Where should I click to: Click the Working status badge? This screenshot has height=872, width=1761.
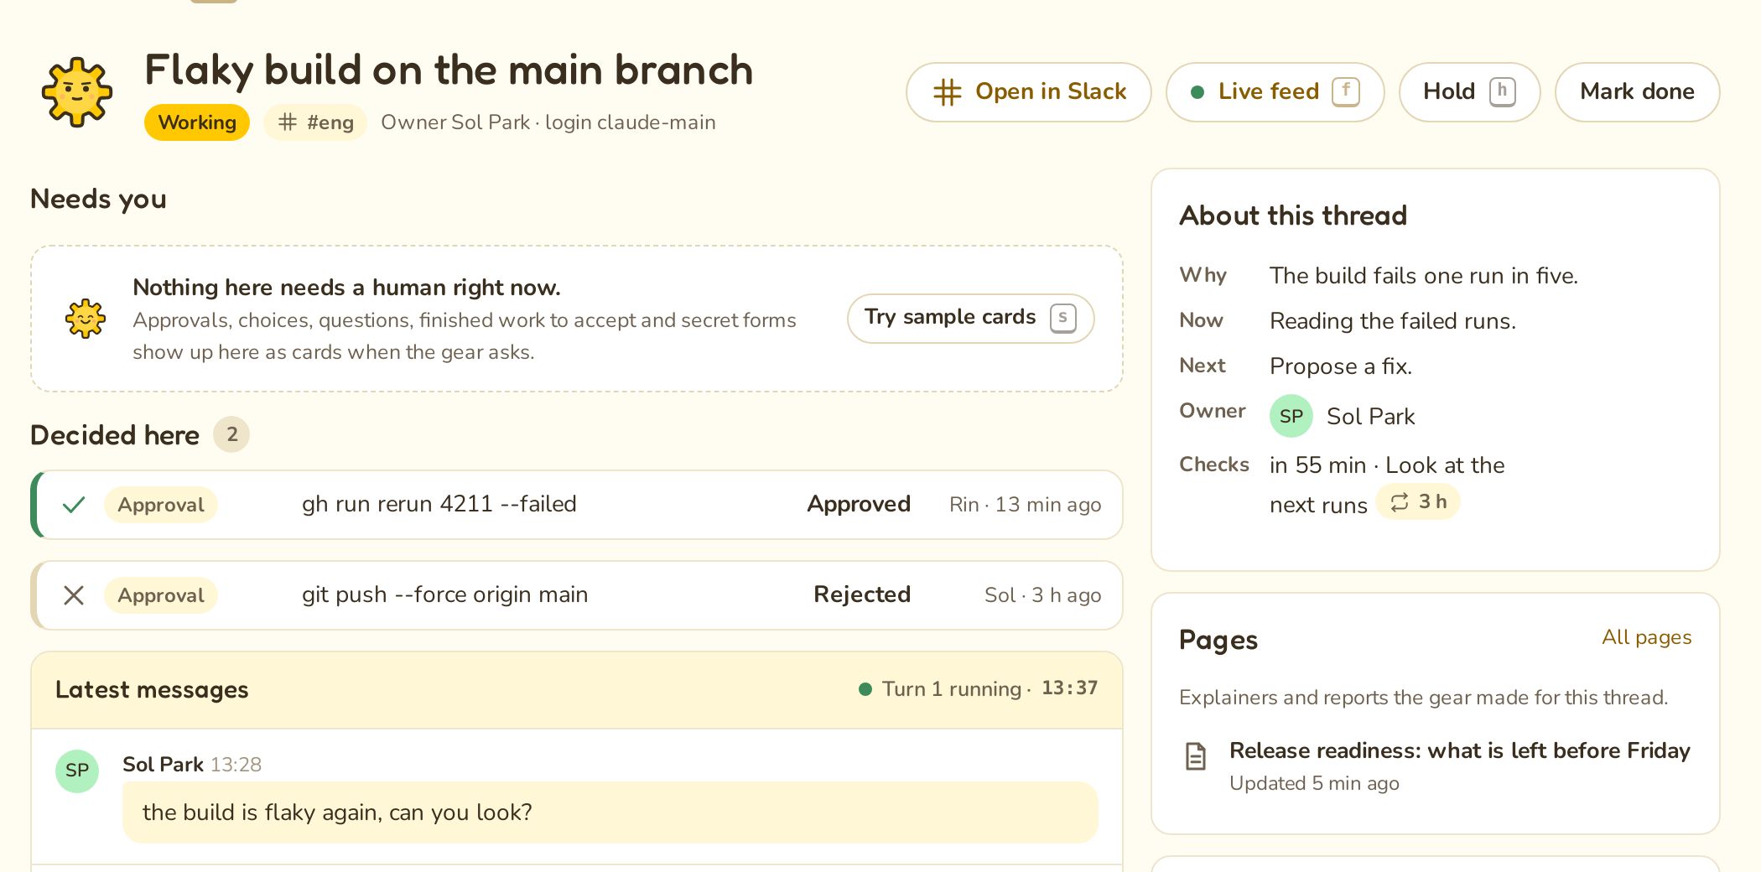pyautogui.click(x=197, y=122)
